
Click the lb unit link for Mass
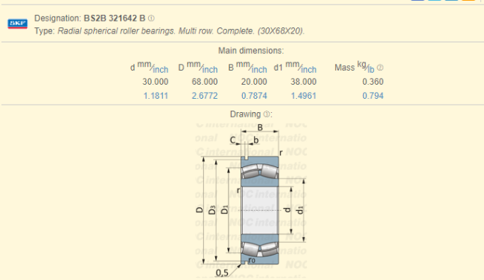click(371, 70)
